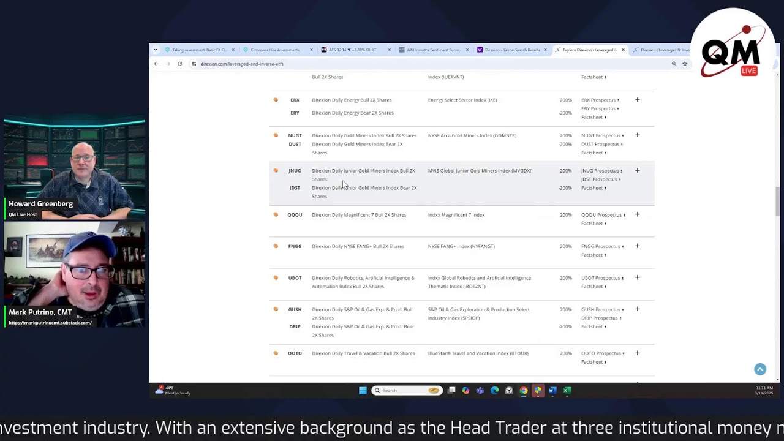Image resolution: width=784 pixels, height=441 pixels.
Task: Click Direxion Daily Magnificent 7 Bull 2X Shares
Action: point(359,215)
